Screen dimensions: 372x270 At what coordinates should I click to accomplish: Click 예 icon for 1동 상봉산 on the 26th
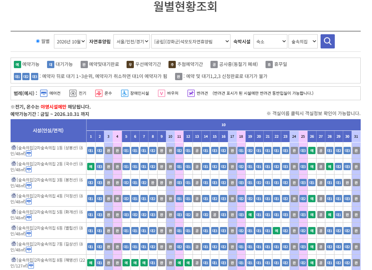click(x=312, y=150)
